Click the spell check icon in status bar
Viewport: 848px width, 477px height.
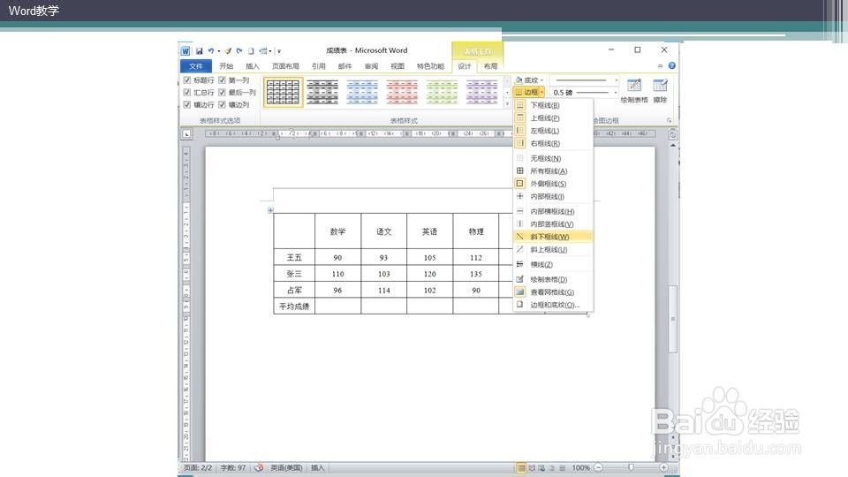point(259,467)
